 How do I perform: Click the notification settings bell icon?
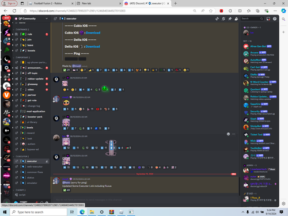click(x=223, y=18)
